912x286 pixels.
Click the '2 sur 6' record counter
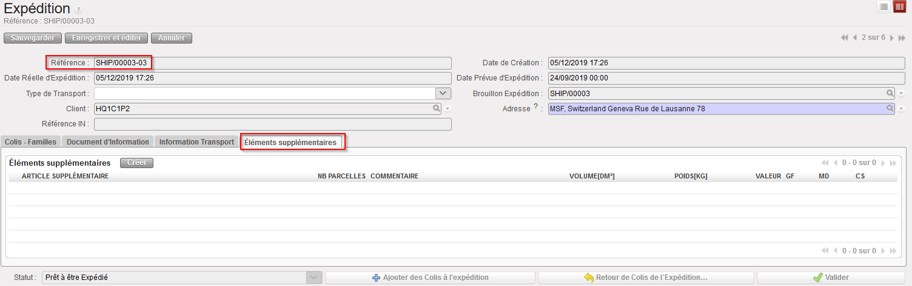click(x=873, y=37)
